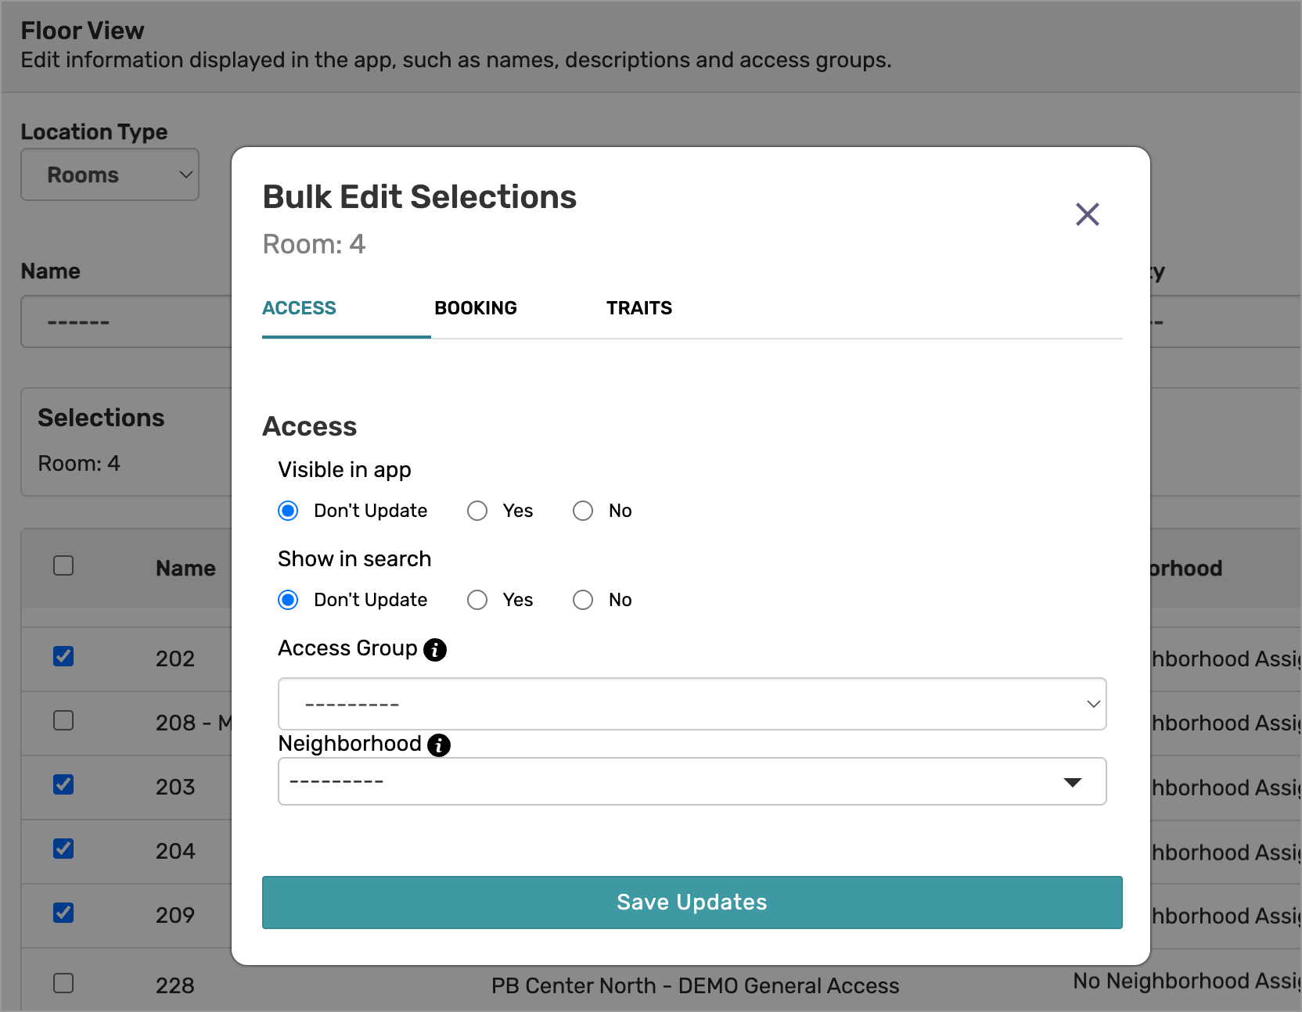Choose Don't Update for Show in search

coord(289,600)
